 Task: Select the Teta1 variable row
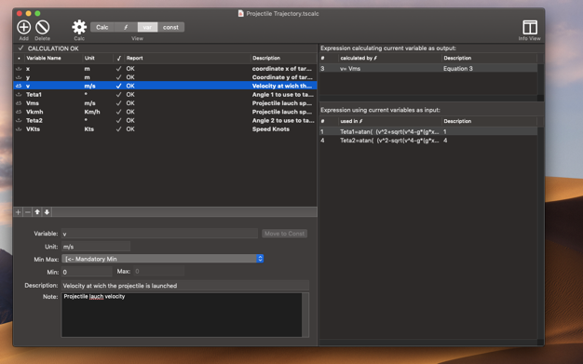point(165,94)
